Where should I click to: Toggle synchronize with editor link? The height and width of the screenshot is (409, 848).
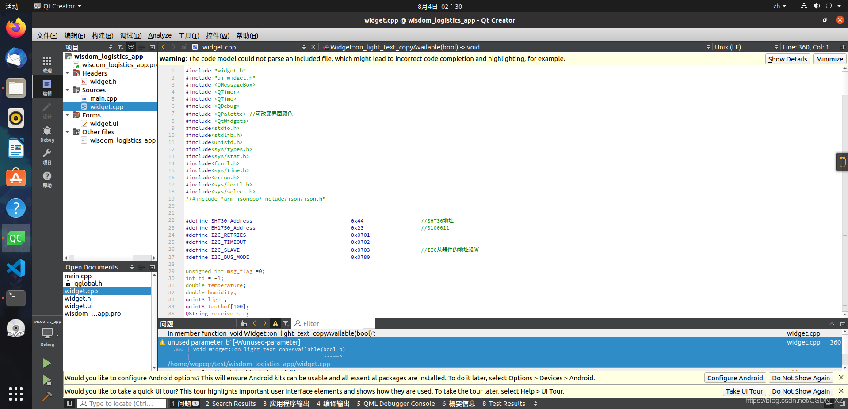coord(131,47)
